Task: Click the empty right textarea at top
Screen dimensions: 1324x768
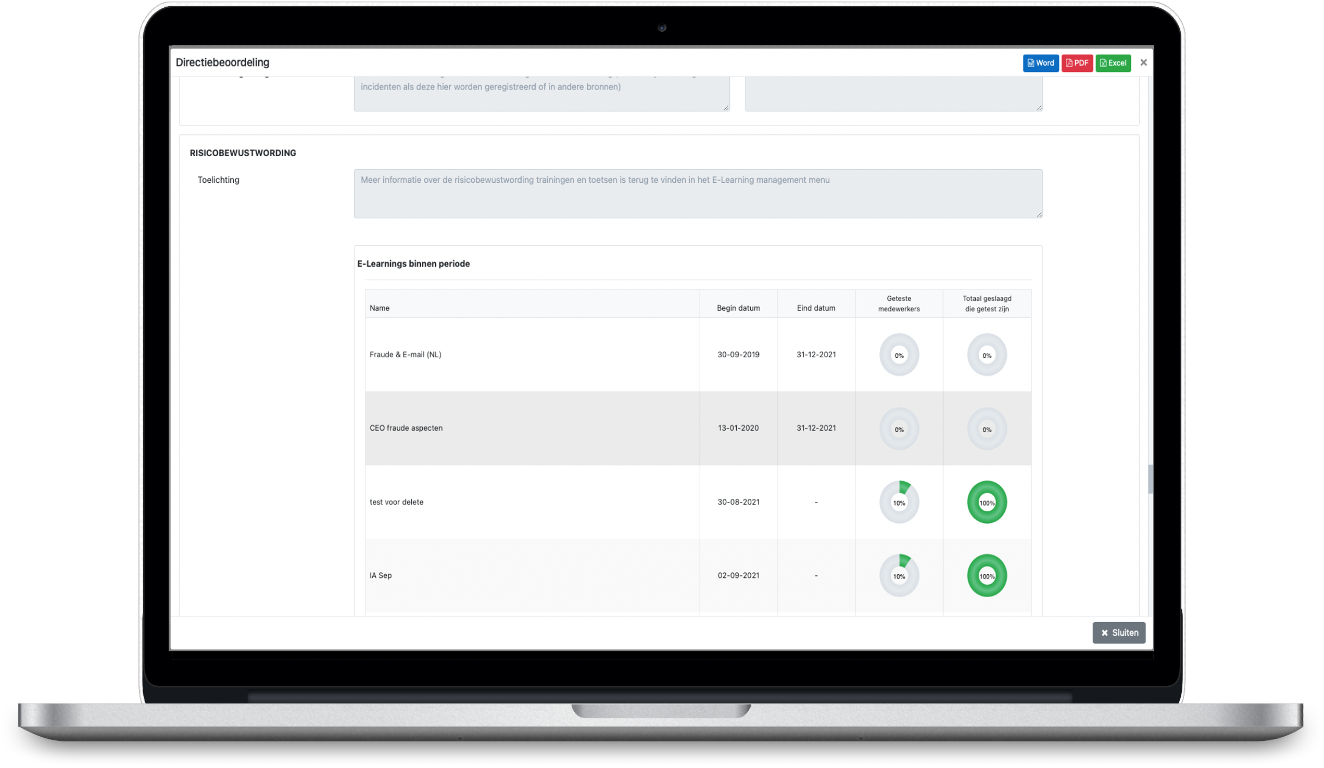Action: click(x=893, y=94)
